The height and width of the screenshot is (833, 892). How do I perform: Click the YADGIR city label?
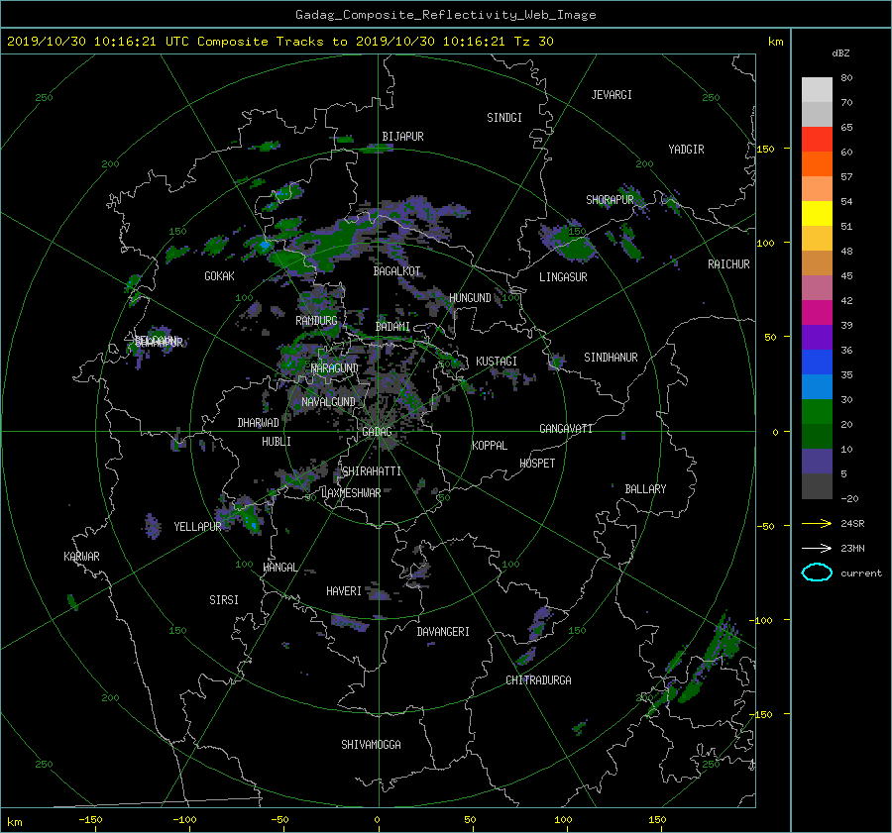tap(686, 150)
